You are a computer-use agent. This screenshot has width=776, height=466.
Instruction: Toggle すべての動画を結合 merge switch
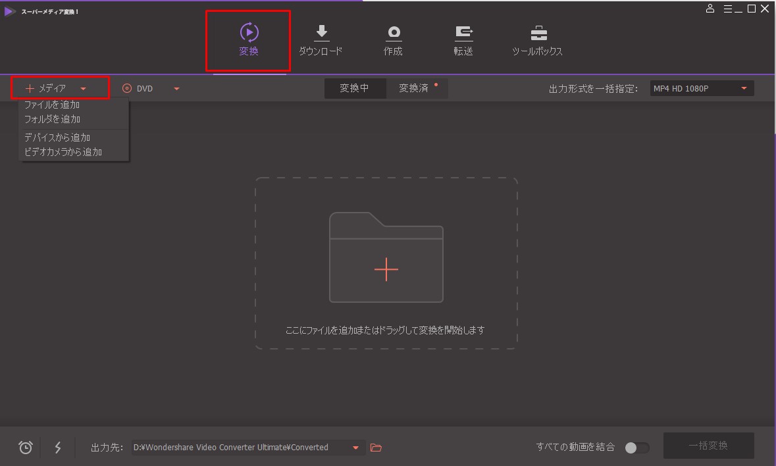pyautogui.click(x=636, y=448)
